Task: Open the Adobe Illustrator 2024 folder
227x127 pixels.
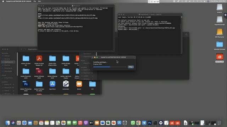Action: [26, 73]
